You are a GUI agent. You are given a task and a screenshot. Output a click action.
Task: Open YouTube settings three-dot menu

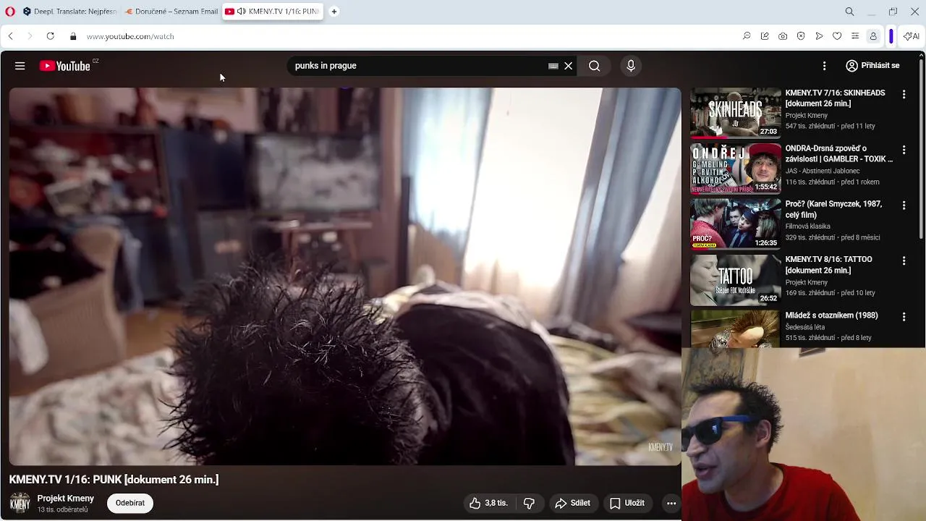[824, 66]
